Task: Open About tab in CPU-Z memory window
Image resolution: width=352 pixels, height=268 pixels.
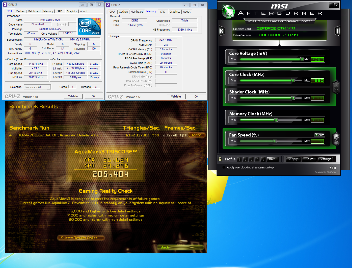Action: pos(187,12)
